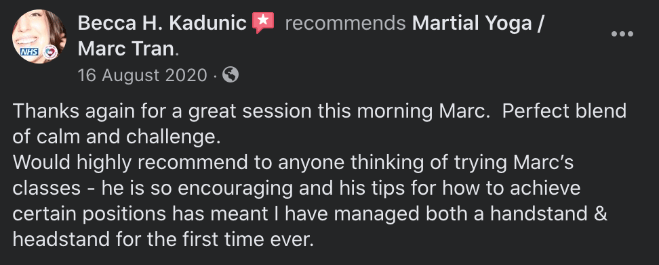
Task: Click the ampersand after handstand
Action: point(601,214)
